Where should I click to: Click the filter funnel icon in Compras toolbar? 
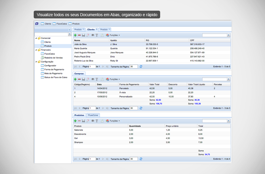[x=97, y=79]
